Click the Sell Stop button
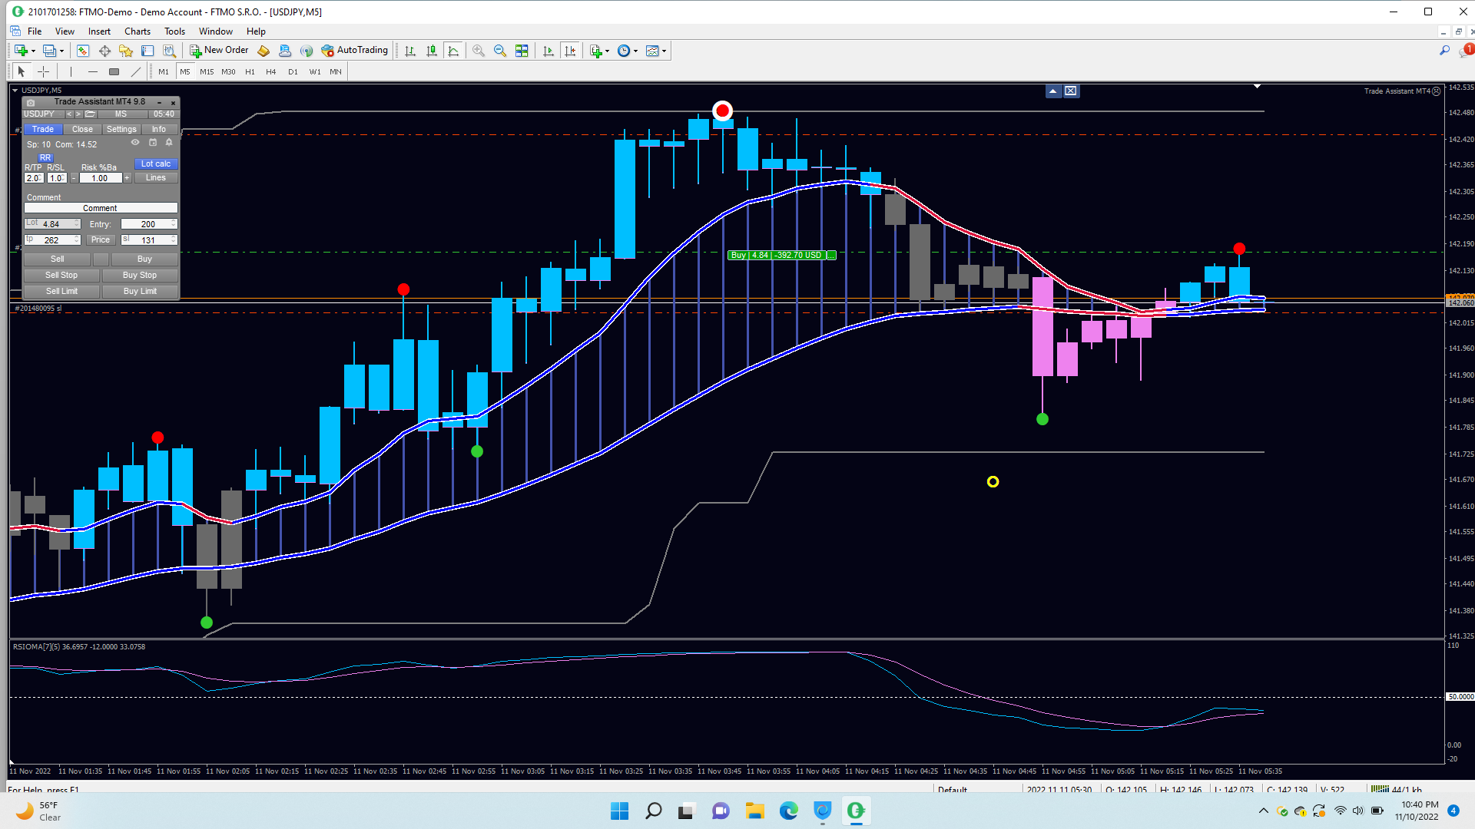1475x829 pixels. (61, 275)
